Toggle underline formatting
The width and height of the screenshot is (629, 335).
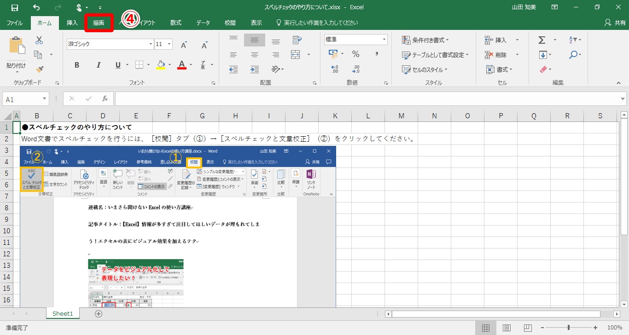(118, 65)
